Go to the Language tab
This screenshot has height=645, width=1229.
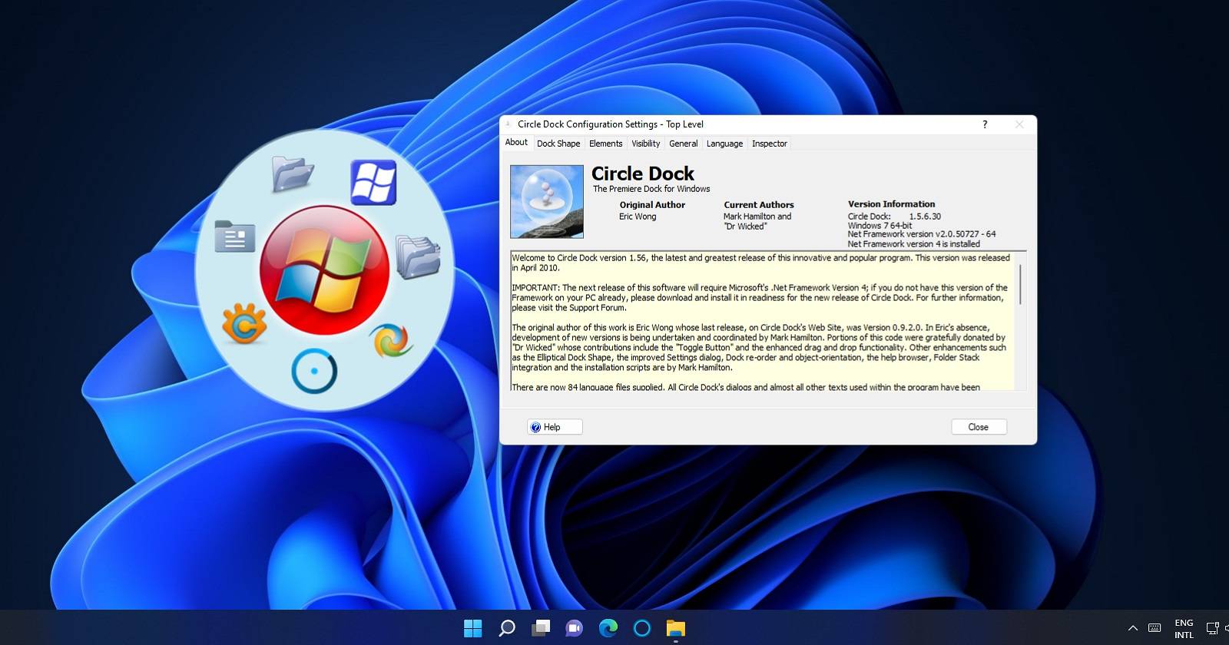click(724, 144)
